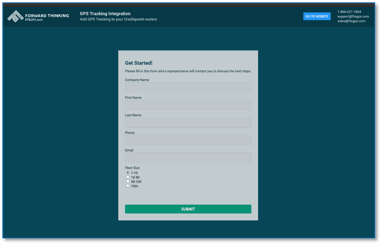Click the GO TO WEBSITE button
Viewport: 382px width, 246px height.
317,16
